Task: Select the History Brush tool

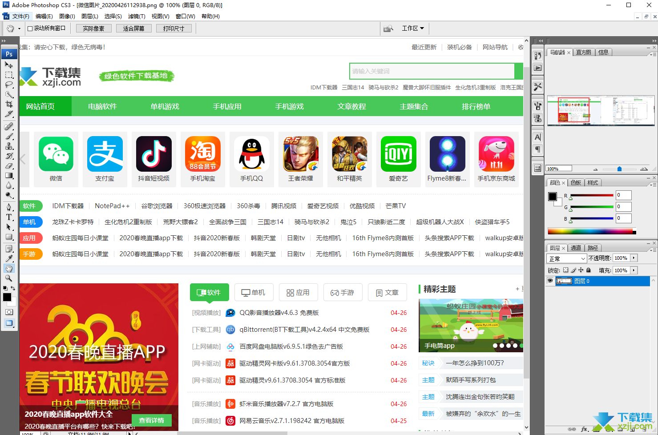Action: [9, 156]
